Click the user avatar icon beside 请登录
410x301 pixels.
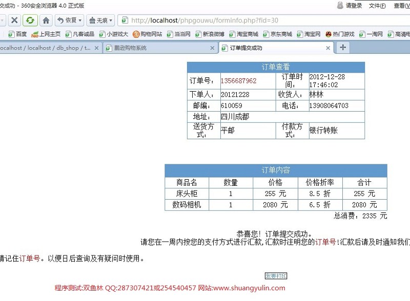click(340, 5)
